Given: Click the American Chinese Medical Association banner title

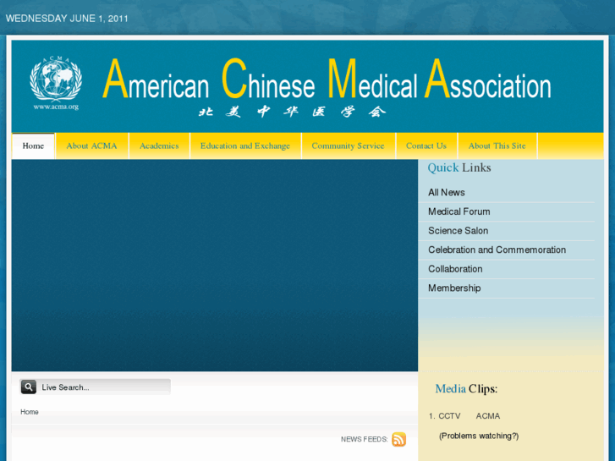Looking at the screenshot, I should pyautogui.click(x=327, y=79).
